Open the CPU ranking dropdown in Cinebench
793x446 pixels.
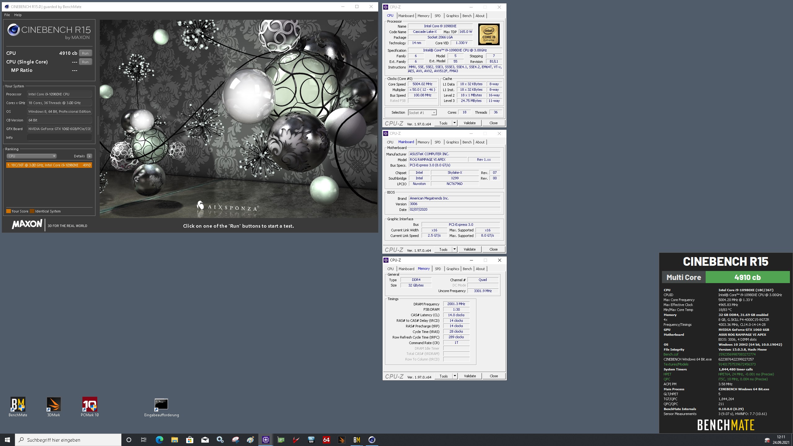point(31,156)
